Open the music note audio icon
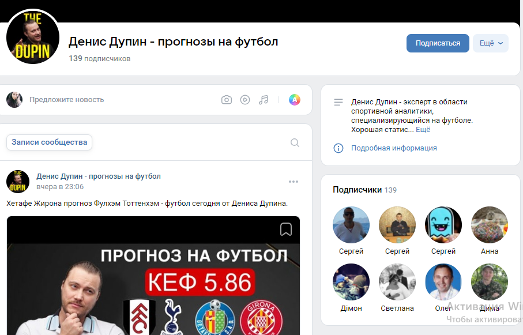523x335 pixels. [x=264, y=99]
